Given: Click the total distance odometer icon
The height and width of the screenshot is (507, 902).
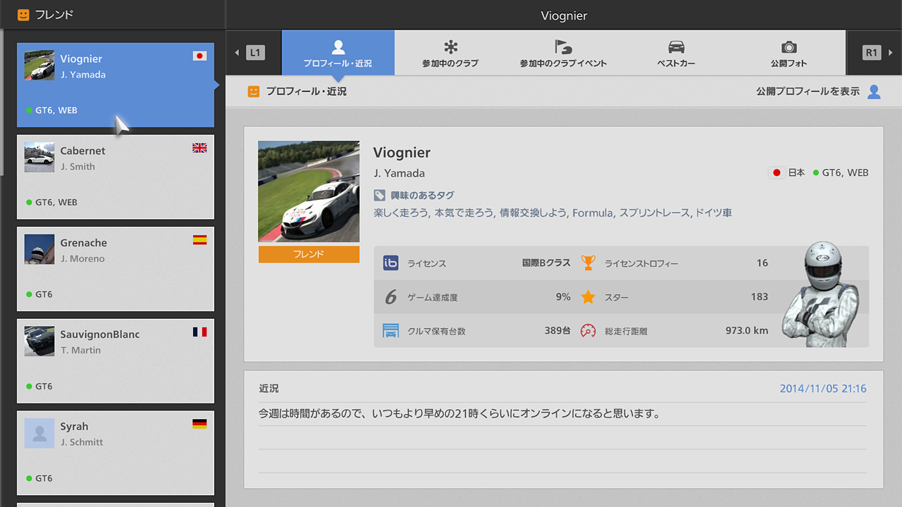Looking at the screenshot, I should 588,331.
